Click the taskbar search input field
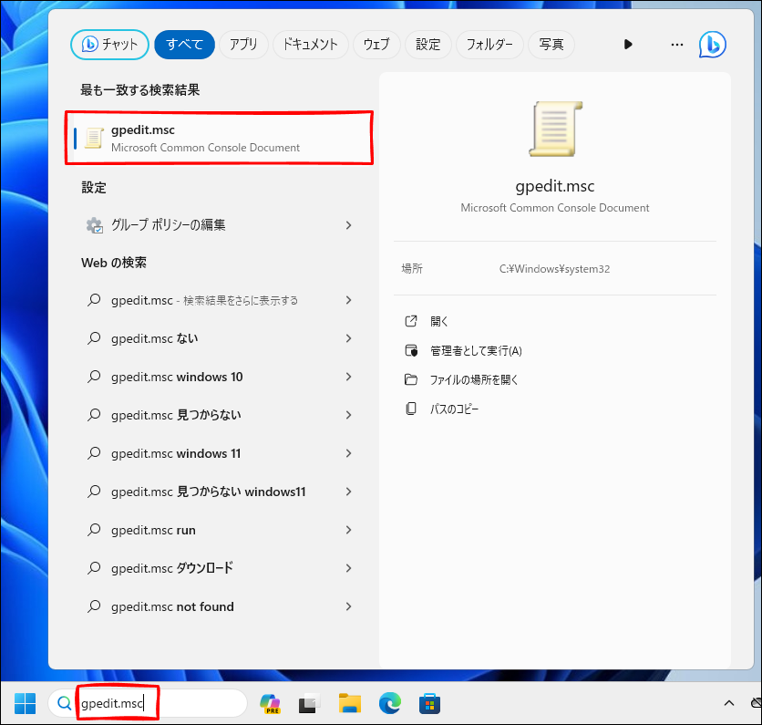Image resolution: width=762 pixels, height=725 pixels. click(x=155, y=703)
